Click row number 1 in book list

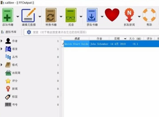63,44
